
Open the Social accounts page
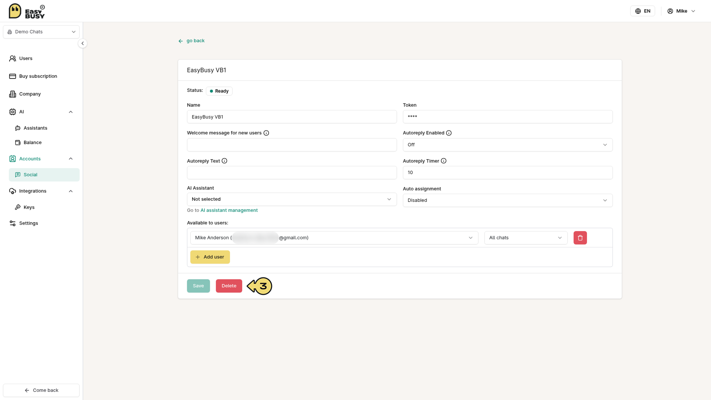pyautogui.click(x=44, y=175)
